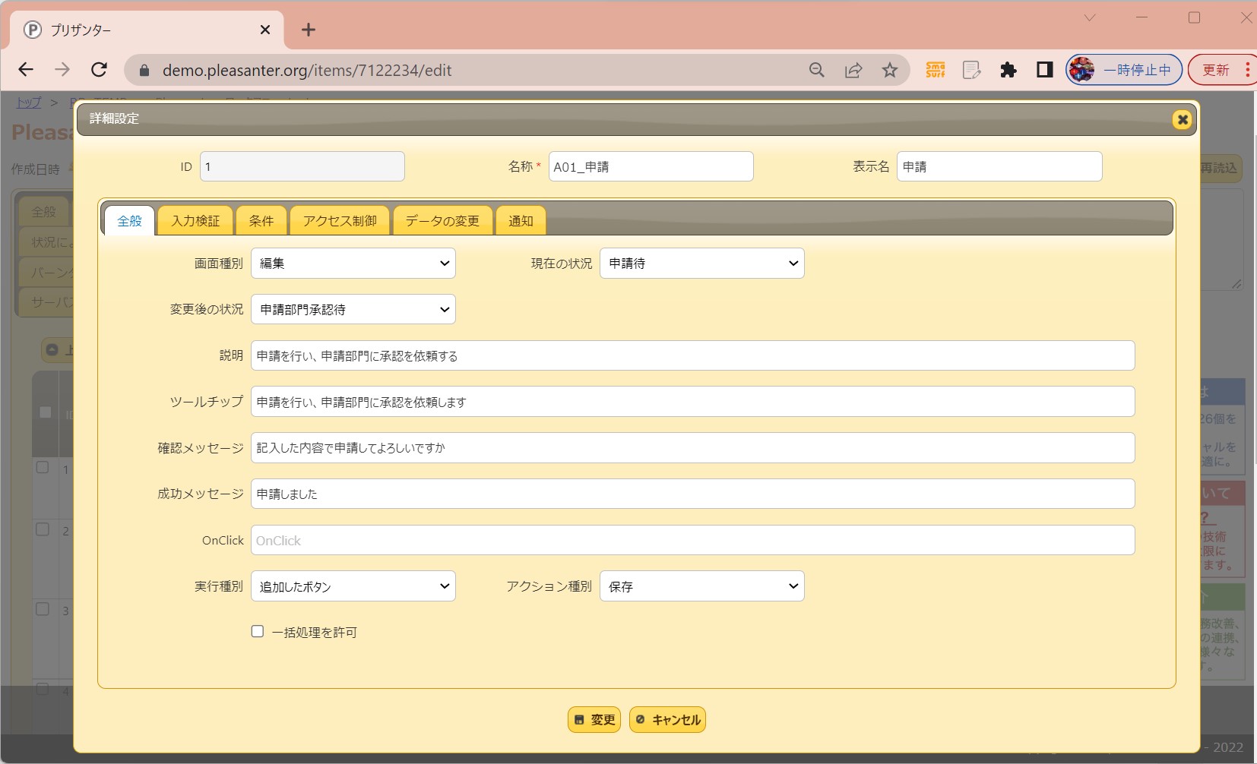This screenshot has width=1257, height=764.
Task: Click the share page icon
Action: click(x=853, y=70)
